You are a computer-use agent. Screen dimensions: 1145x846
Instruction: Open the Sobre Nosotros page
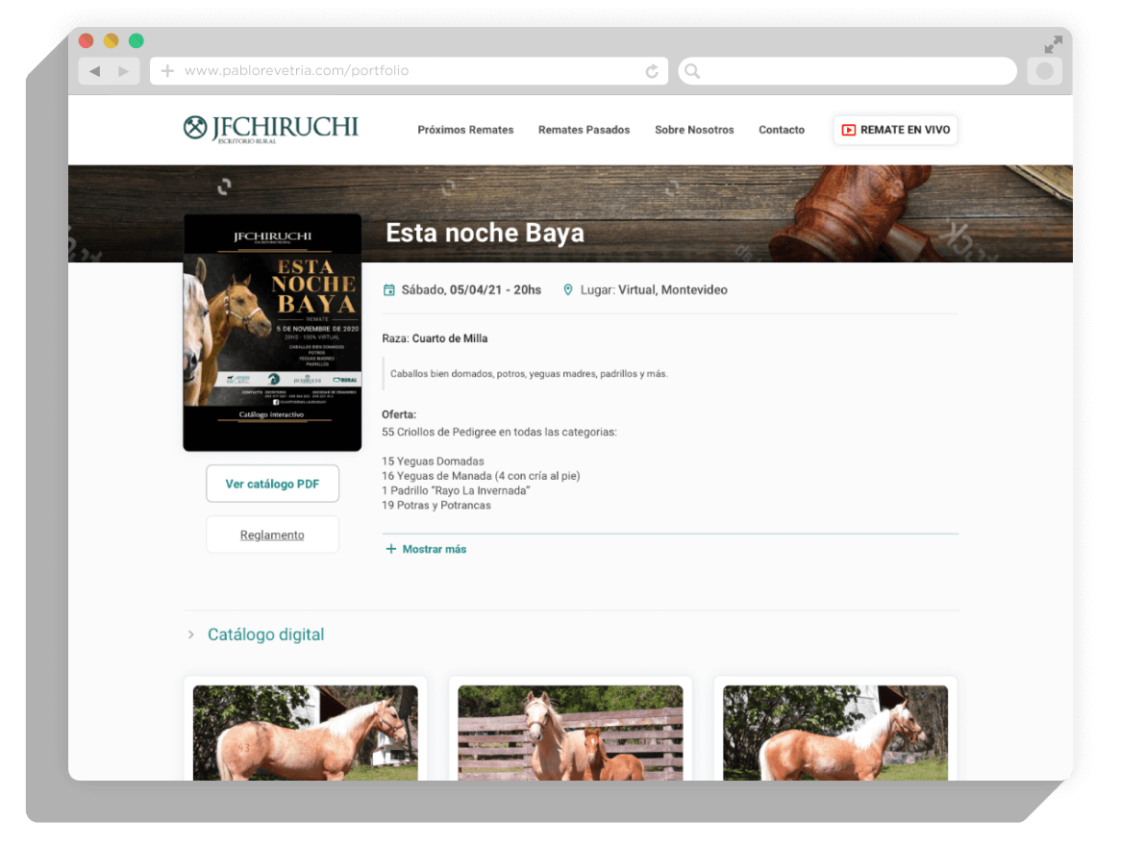click(x=694, y=130)
